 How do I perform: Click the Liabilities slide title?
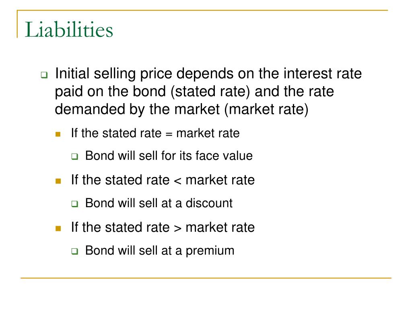click(69, 29)
